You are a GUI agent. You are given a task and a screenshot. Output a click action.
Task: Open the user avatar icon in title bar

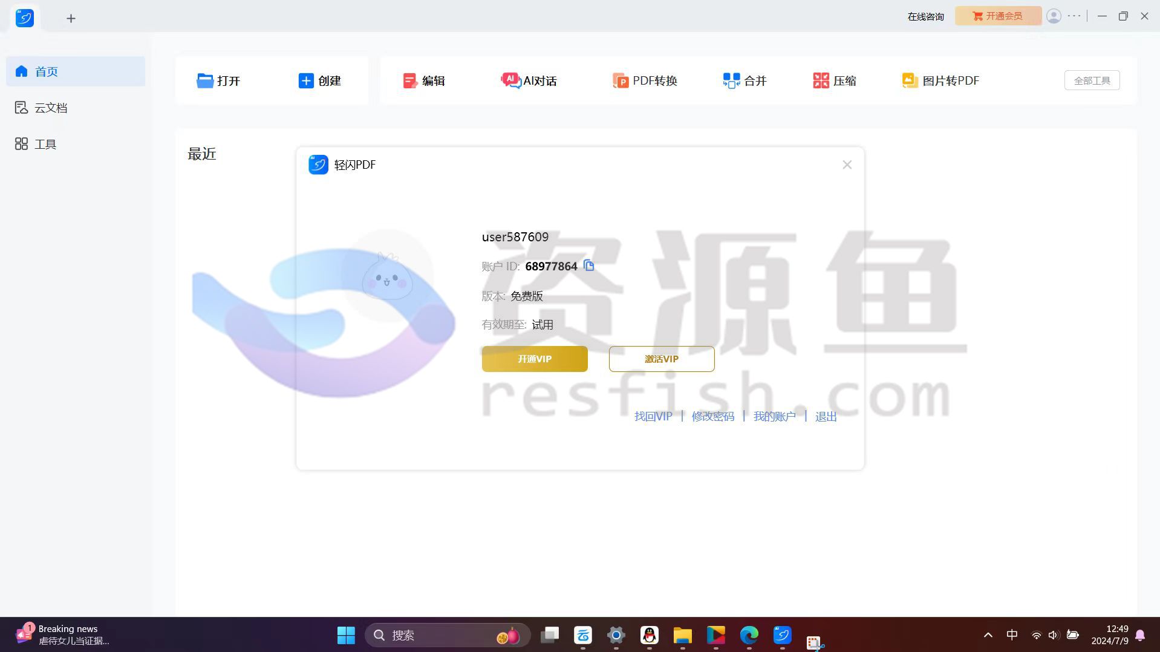(x=1054, y=16)
